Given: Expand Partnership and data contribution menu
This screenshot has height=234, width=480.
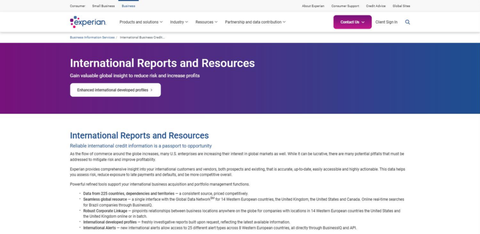Looking at the screenshot, I should 255,22.
